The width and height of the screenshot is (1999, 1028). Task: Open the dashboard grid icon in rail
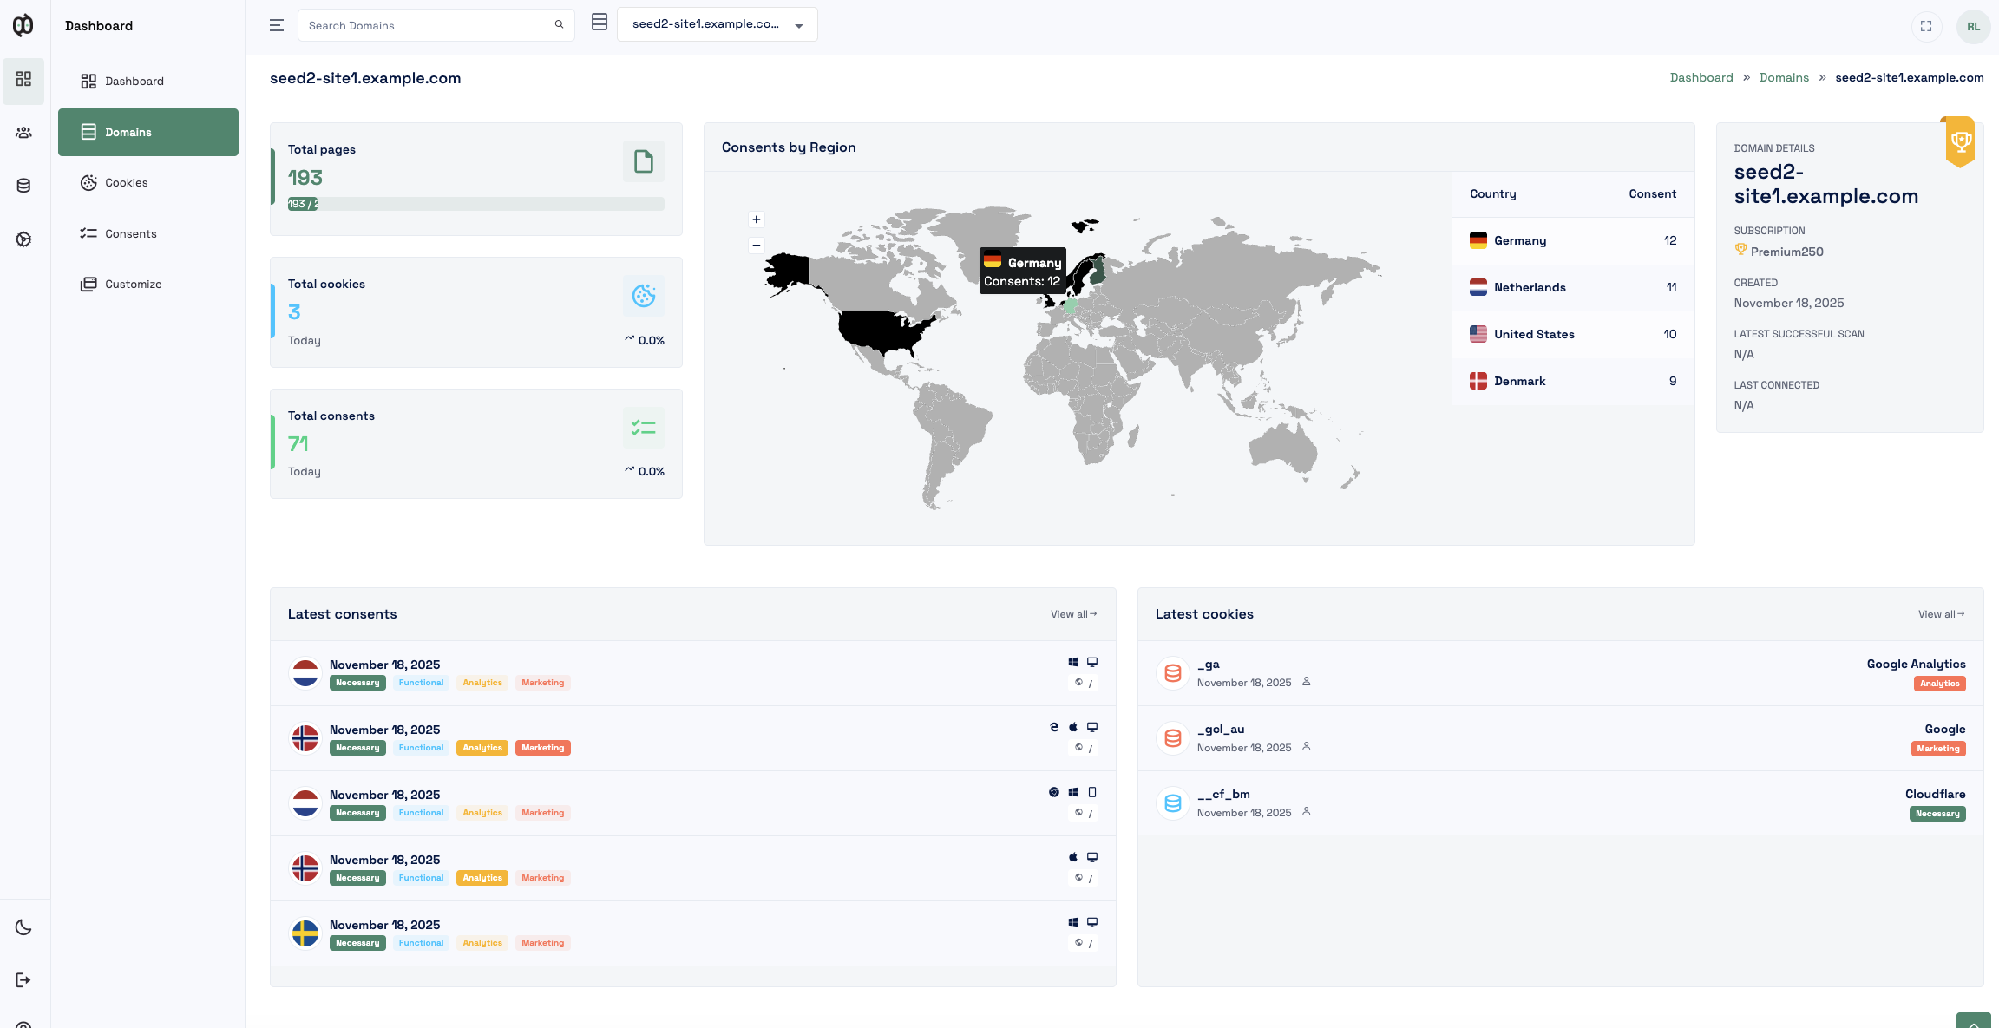[23, 79]
